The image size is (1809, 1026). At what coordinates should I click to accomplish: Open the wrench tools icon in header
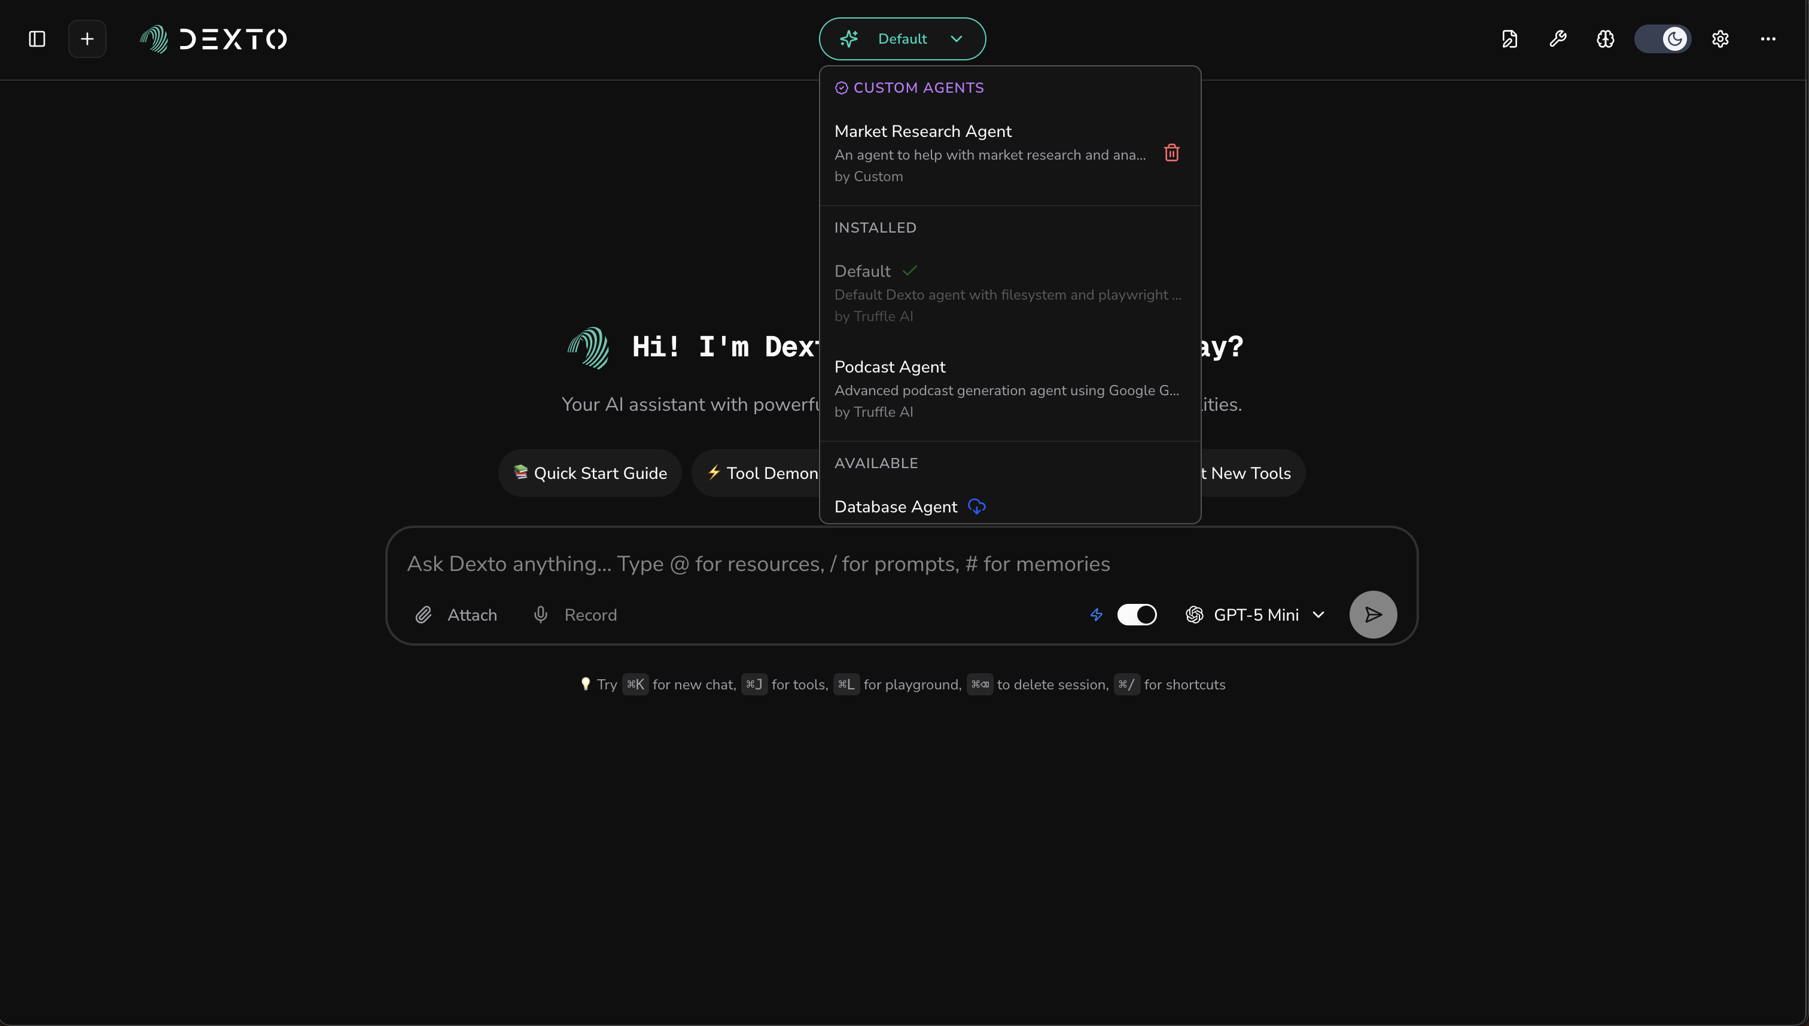(x=1557, y=39)
